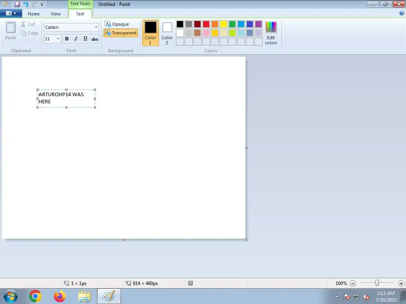This screenshot has width=406, height=304.
Task: Pick the rose pink color swatch
Action: (206, 33)
